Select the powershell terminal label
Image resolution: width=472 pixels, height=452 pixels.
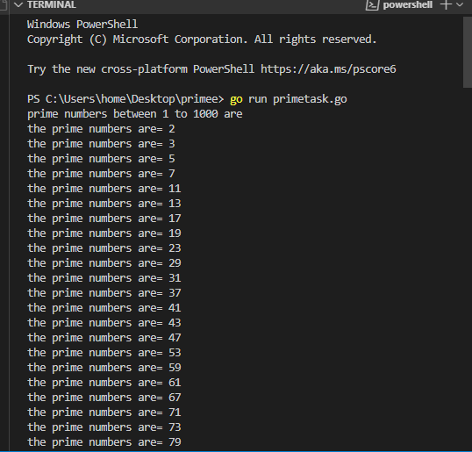[x=408, y=4]
